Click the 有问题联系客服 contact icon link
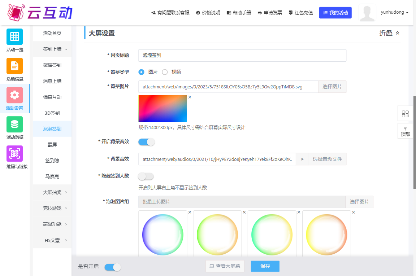 click(x=170, y=13)
